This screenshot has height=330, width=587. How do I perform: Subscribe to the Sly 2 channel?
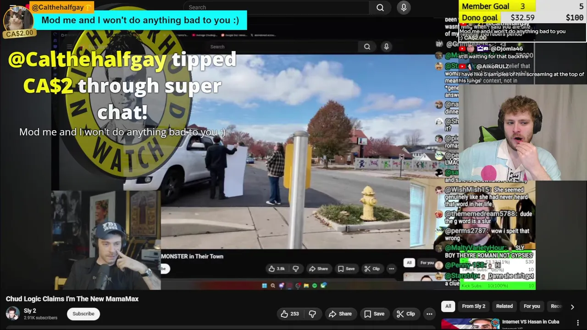coord(83,314)
